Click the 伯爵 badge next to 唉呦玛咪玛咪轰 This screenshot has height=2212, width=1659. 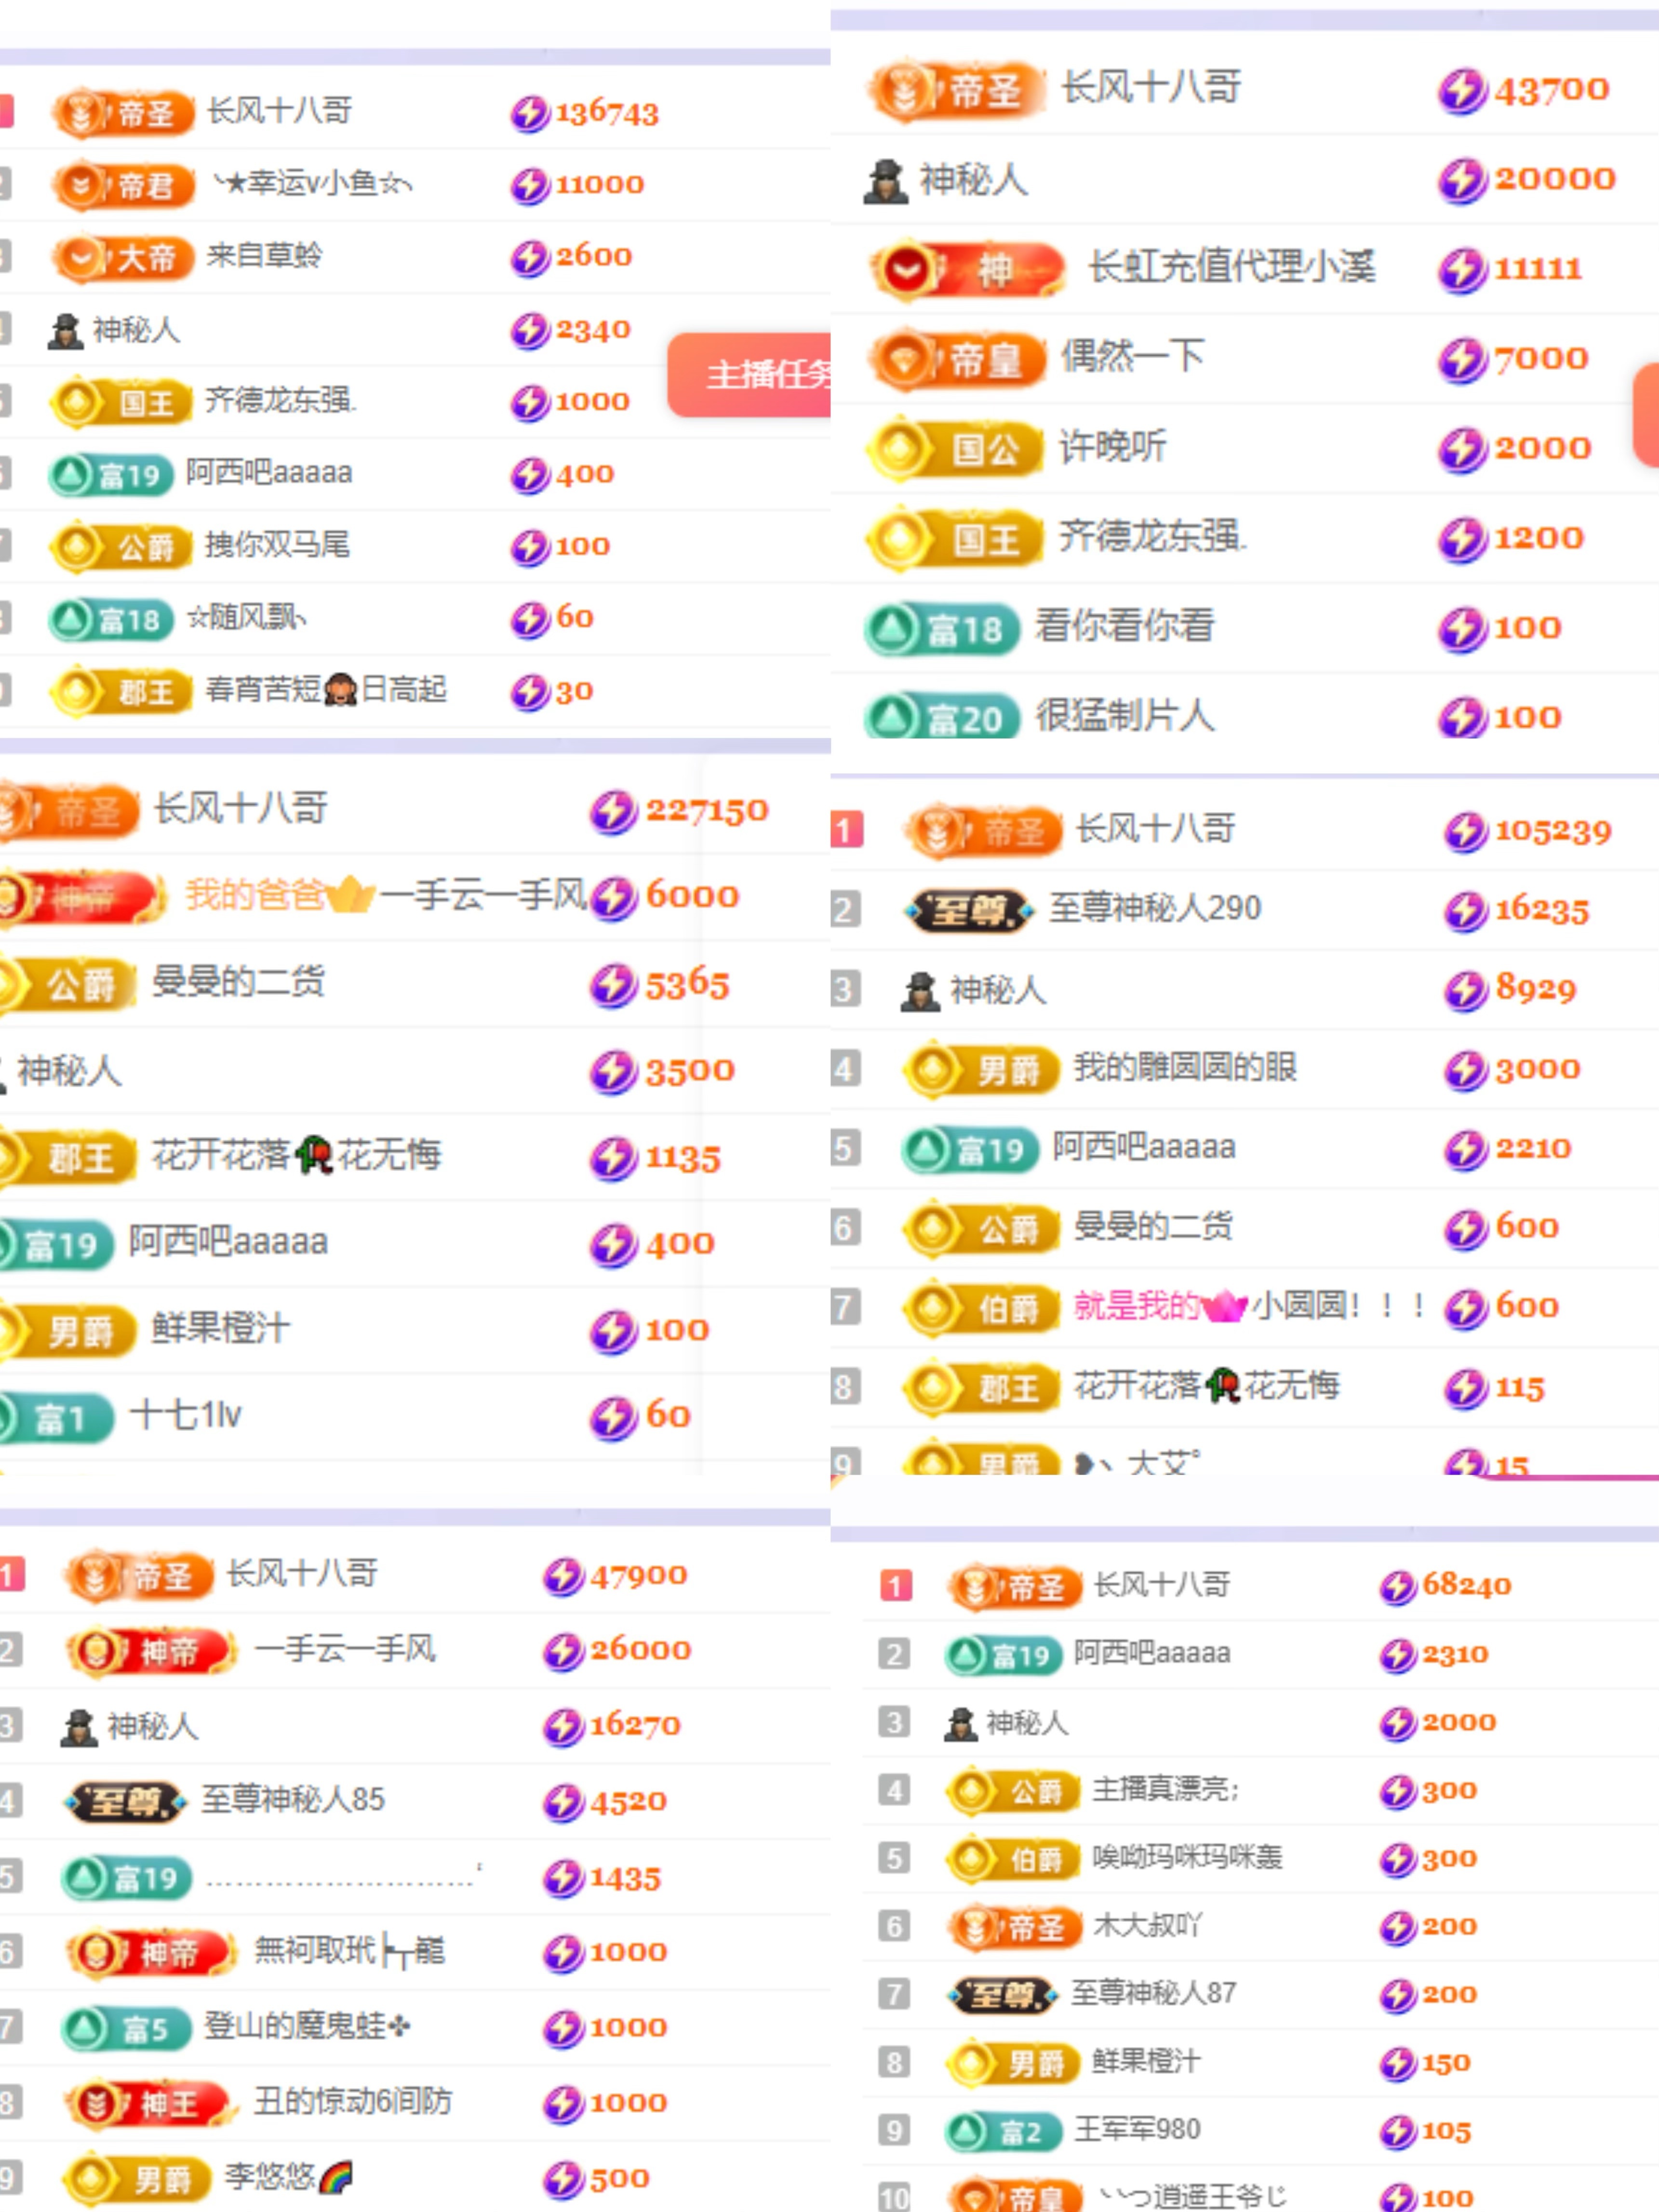tap(1014, 1860)
